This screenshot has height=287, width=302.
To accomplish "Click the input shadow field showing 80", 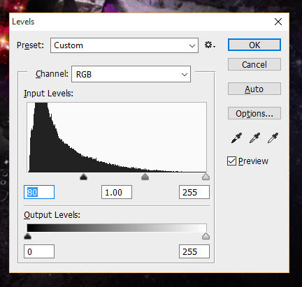I will tap(39, 192).
